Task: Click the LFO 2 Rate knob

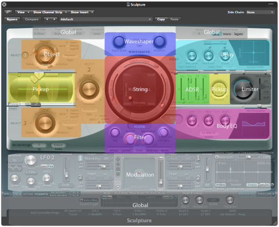Action: coord(30,160)
